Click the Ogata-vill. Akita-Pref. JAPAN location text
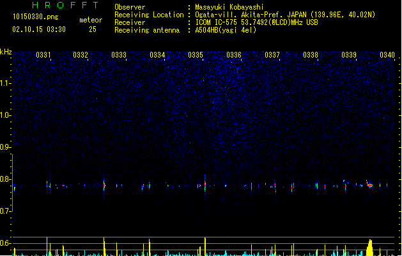 (285, 15)
